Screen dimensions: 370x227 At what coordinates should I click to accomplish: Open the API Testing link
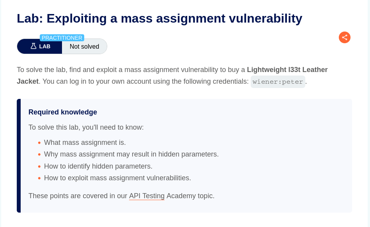147,196
